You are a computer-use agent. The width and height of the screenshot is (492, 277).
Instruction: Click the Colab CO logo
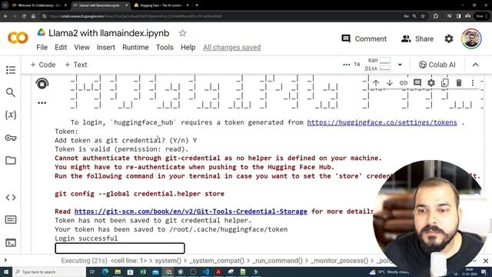[18, 38]
